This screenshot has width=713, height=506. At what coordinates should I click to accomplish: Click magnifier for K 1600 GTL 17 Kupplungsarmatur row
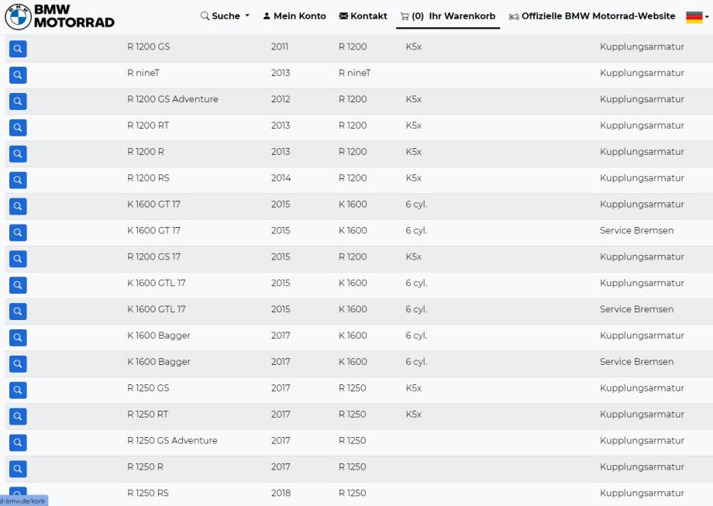(18, 285)
